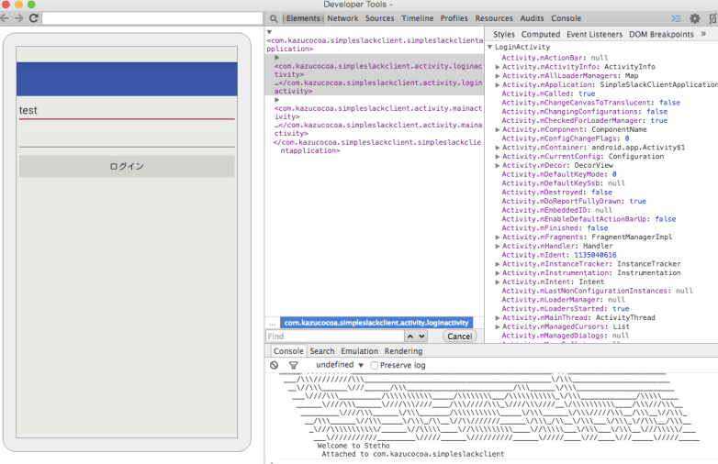Image resolution: width=718 pixels, height=464 pixels.
Task: Open the Styles sidebar tab
Action: tap(504, 34)
